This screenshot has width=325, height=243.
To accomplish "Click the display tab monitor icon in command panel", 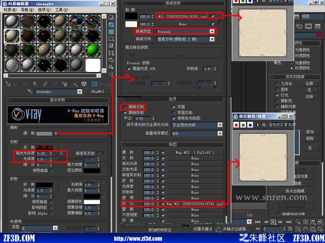I will [308, 26].
